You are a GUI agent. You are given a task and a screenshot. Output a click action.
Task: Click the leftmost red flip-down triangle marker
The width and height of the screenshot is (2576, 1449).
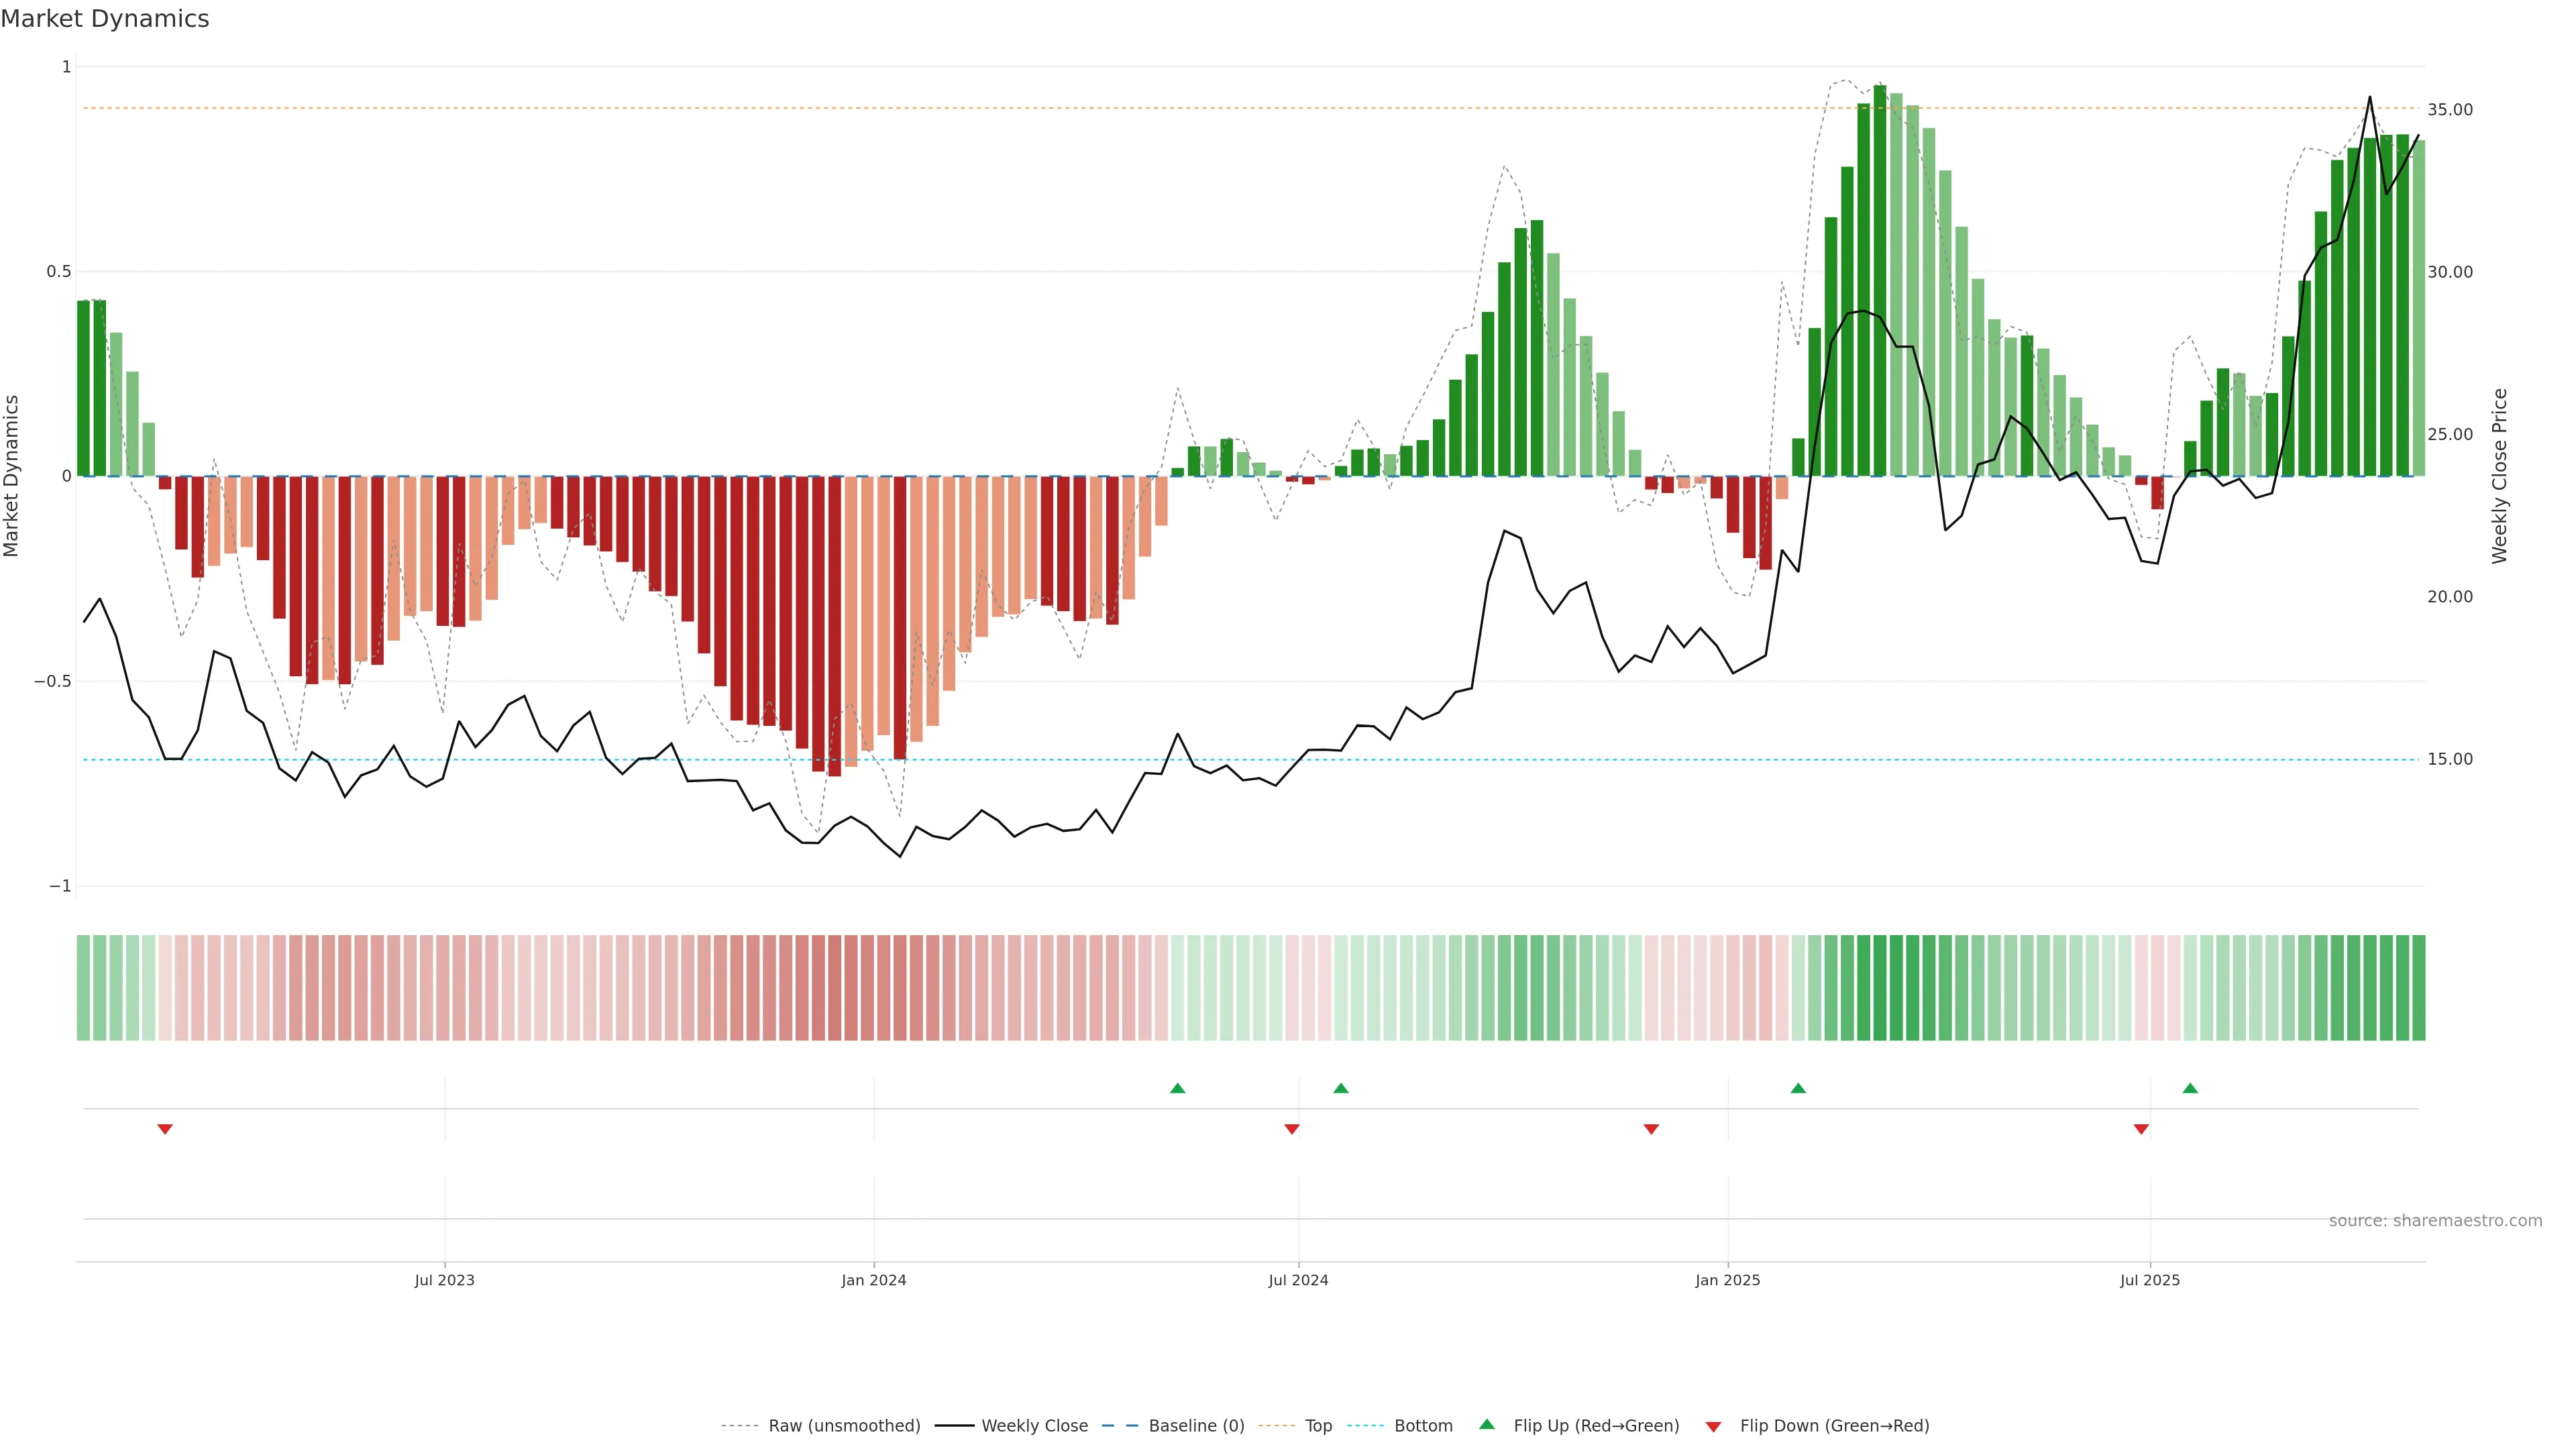point(165,1129)
